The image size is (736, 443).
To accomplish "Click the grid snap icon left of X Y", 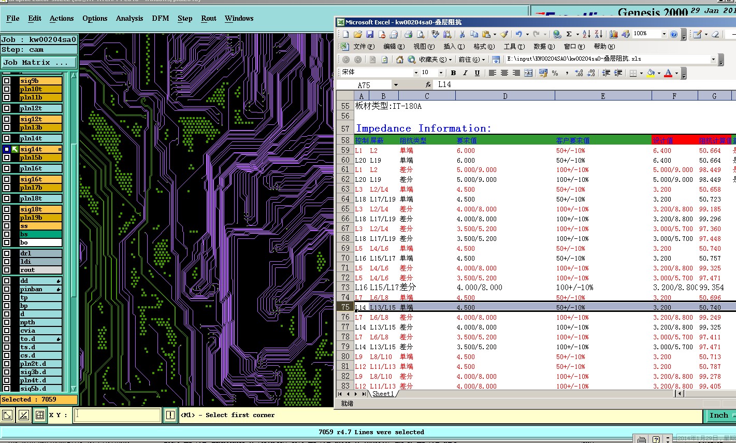I will tap(40, 415).
